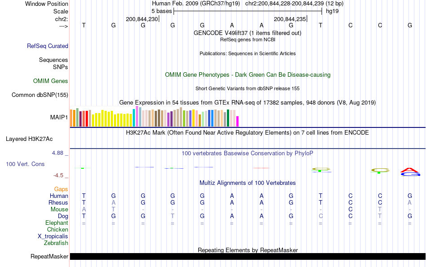Viewport: 426px width, 267px height.
Task: Click the chr2:200,844,228-200,844,239 position text
Action: pyautogui.click(x=284, y=4)
